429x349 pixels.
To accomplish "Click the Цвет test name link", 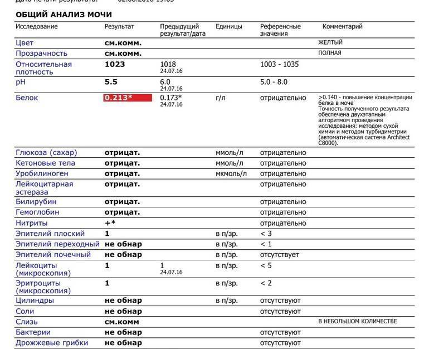I will point(25,43).
